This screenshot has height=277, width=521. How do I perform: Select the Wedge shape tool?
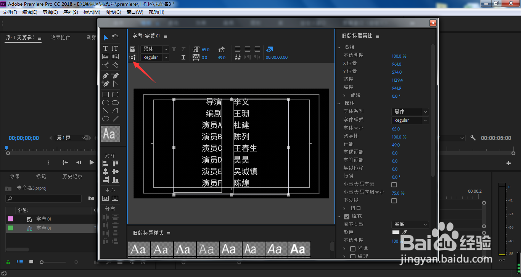click(106, 111)
